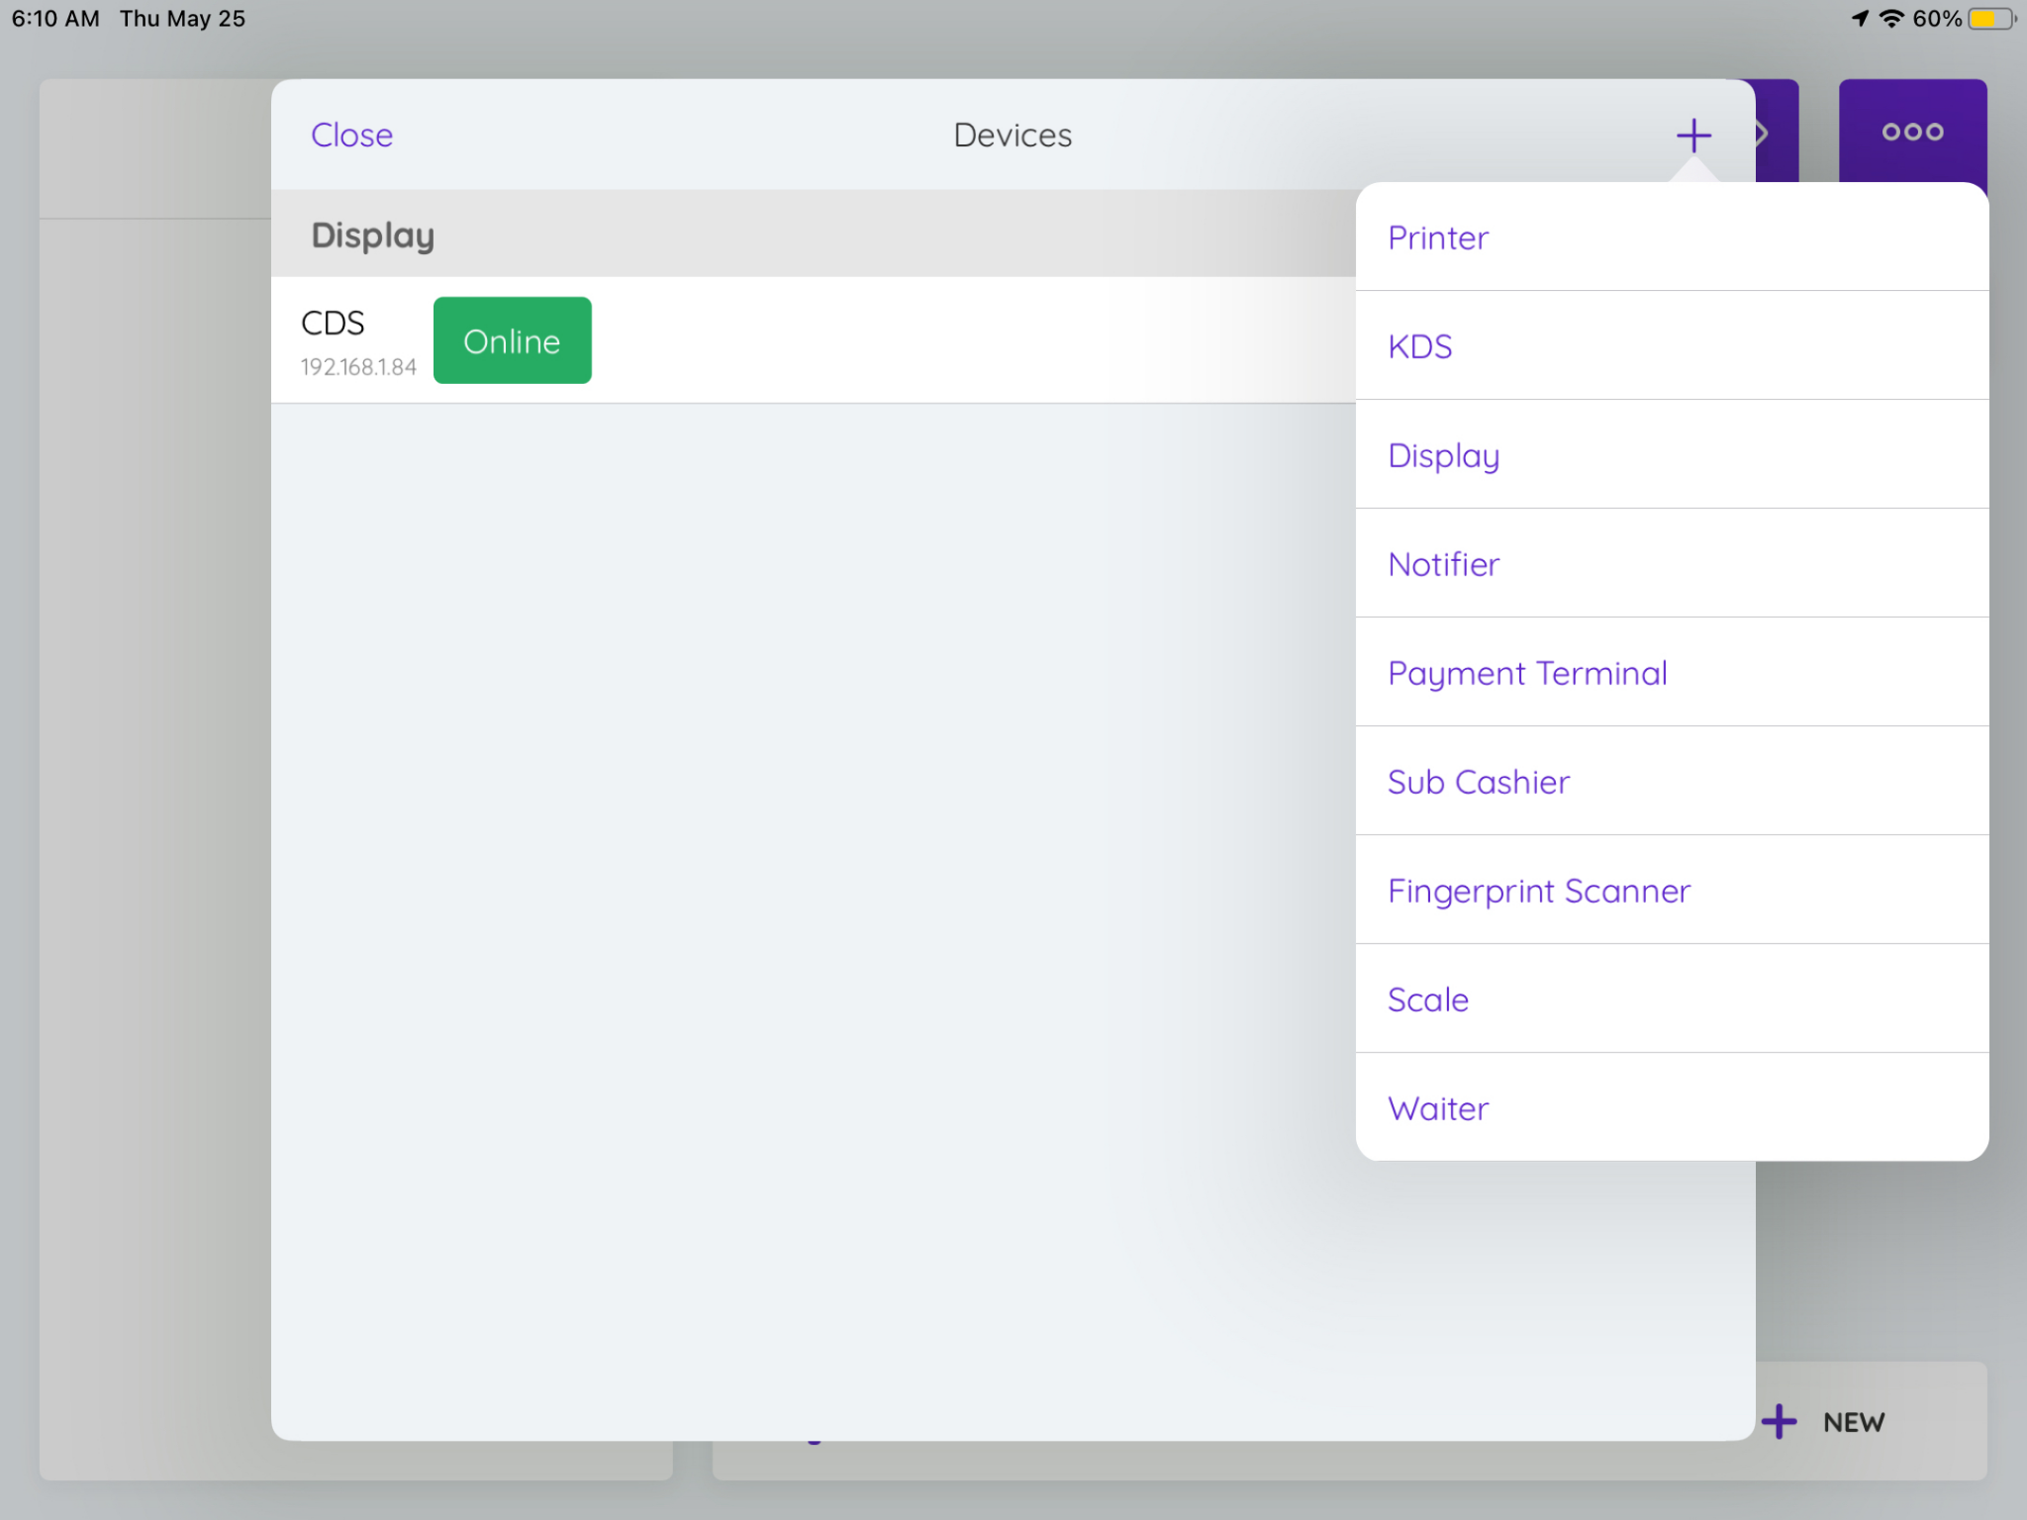Select Fingerprint Scanner device type

(x=1671, y=891)
